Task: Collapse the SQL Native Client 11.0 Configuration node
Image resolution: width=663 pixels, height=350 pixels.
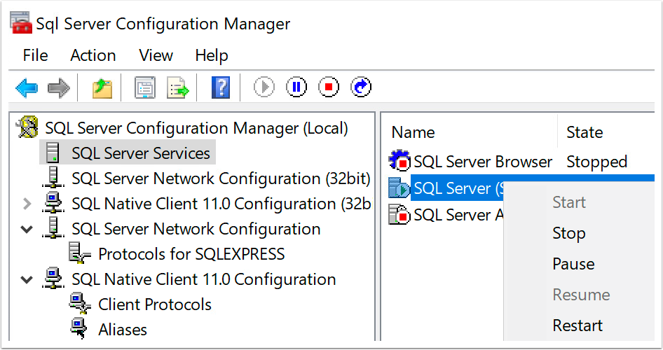Action: [x=27, y=279]
